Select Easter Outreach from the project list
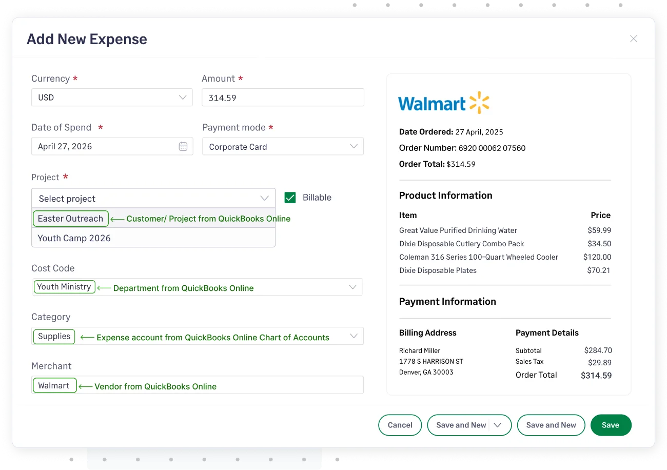 (70, 218)
